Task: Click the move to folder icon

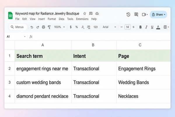Action: [91, 14]
